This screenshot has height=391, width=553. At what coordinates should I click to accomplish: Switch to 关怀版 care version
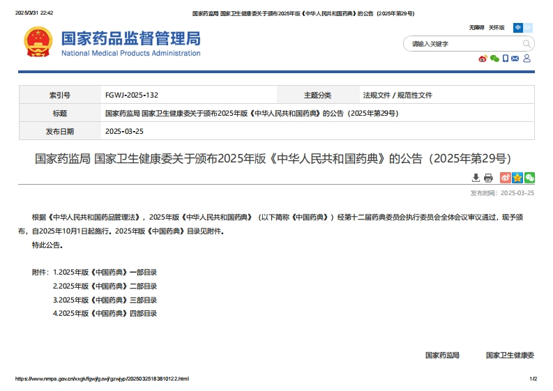pos(497,28)
